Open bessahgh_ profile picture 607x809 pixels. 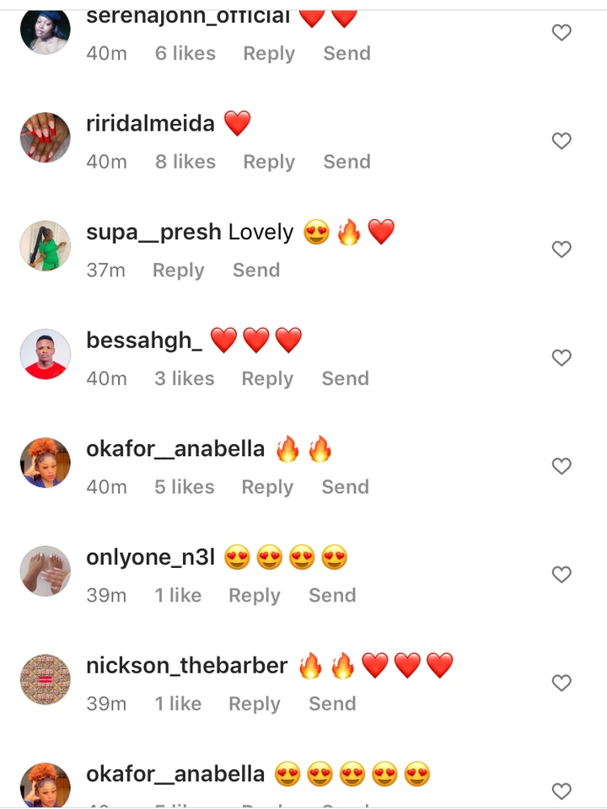[45, 354]
